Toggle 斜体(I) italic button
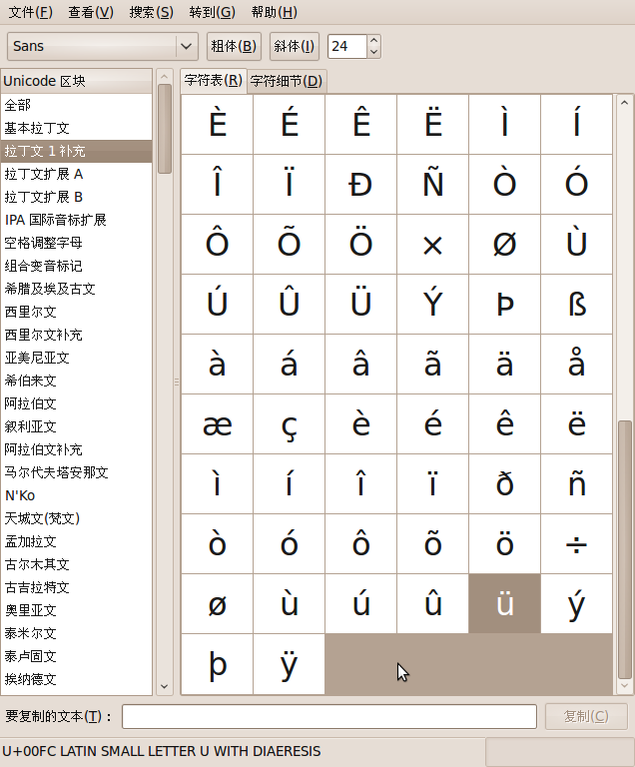The image size is (635, 767). 294,47
